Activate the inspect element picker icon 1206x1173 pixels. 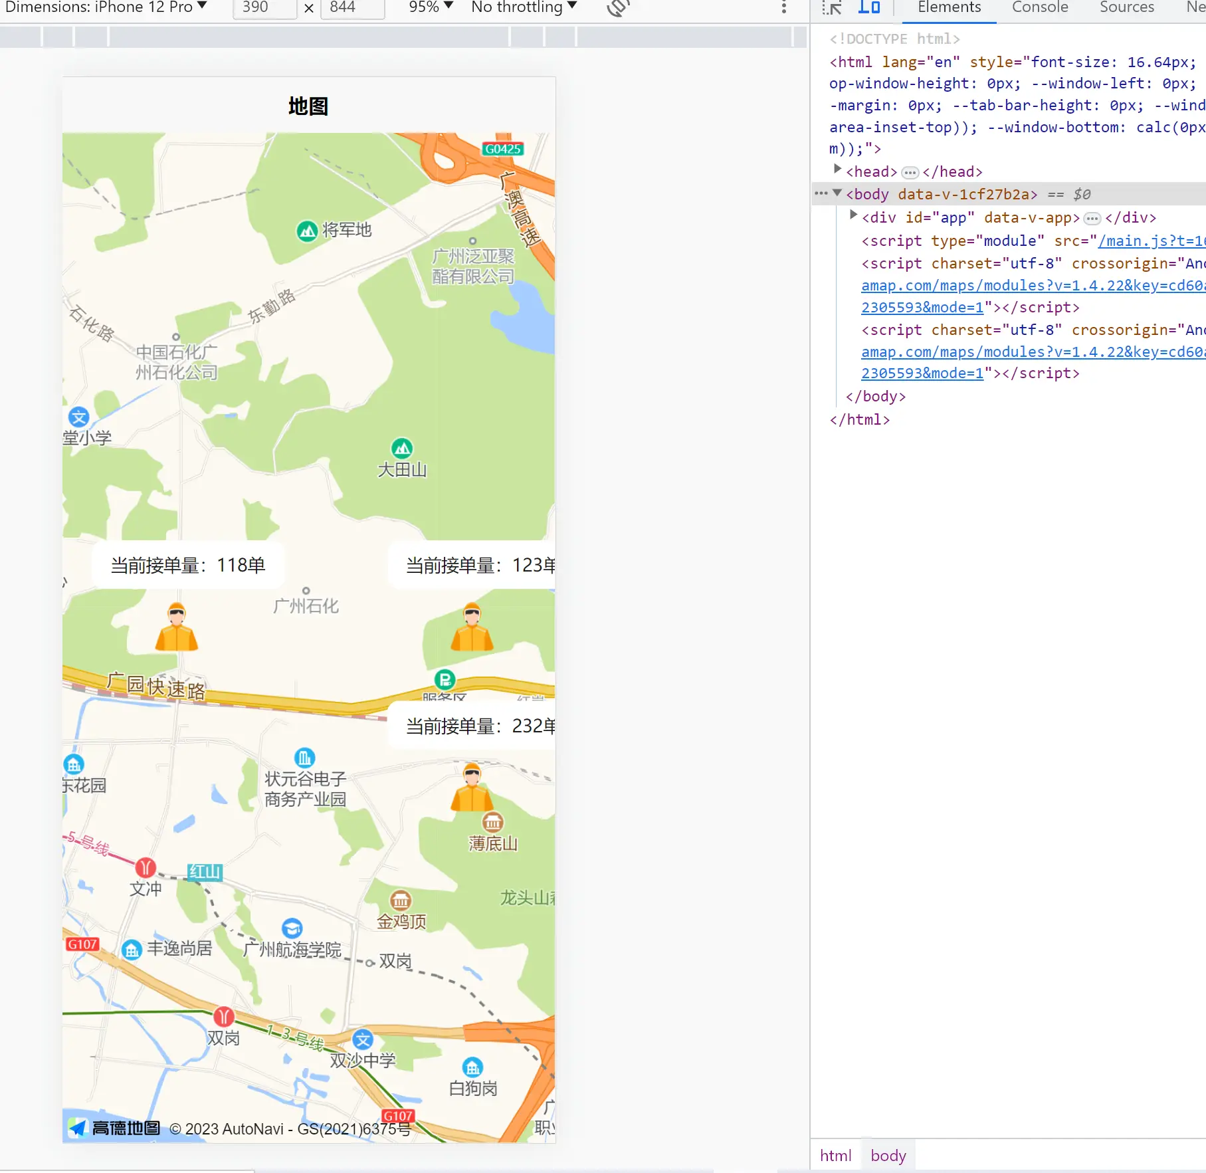coord(831,8)
